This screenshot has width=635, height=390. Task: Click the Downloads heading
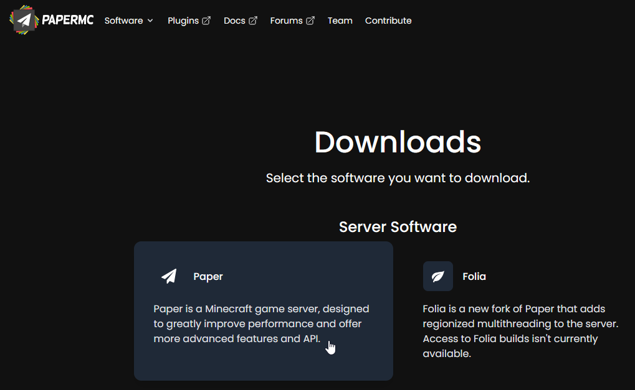[x=398, y=142]
